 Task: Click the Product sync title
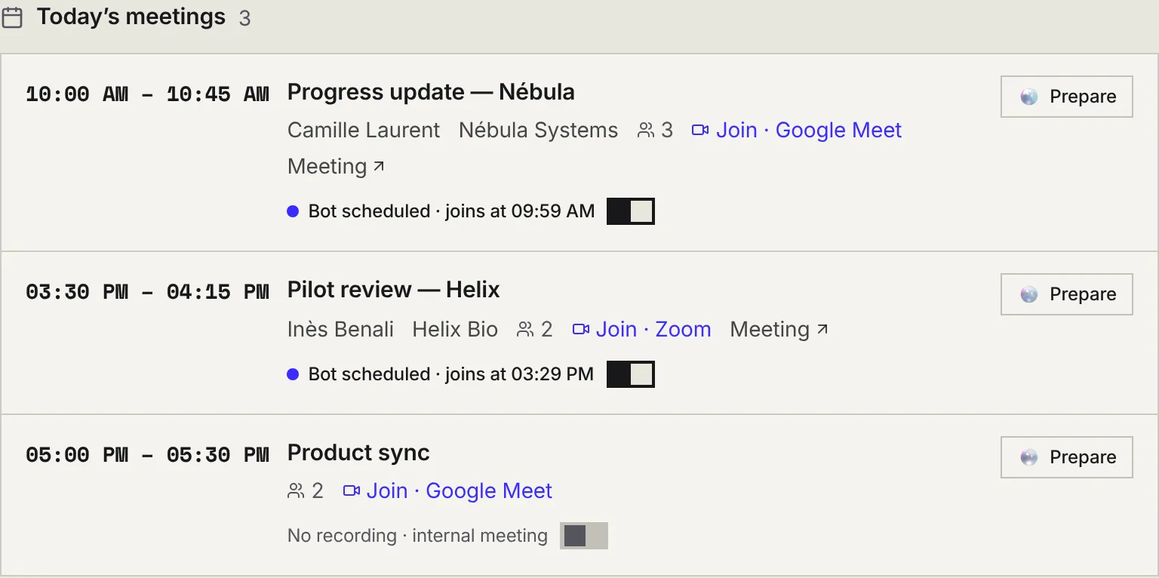click(358, 453)
